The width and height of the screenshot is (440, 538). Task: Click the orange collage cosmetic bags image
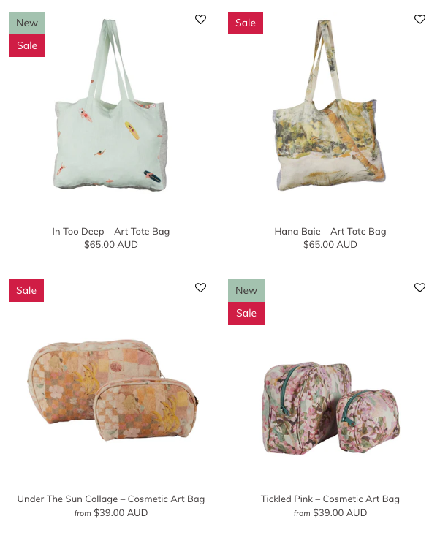(113, 391)
